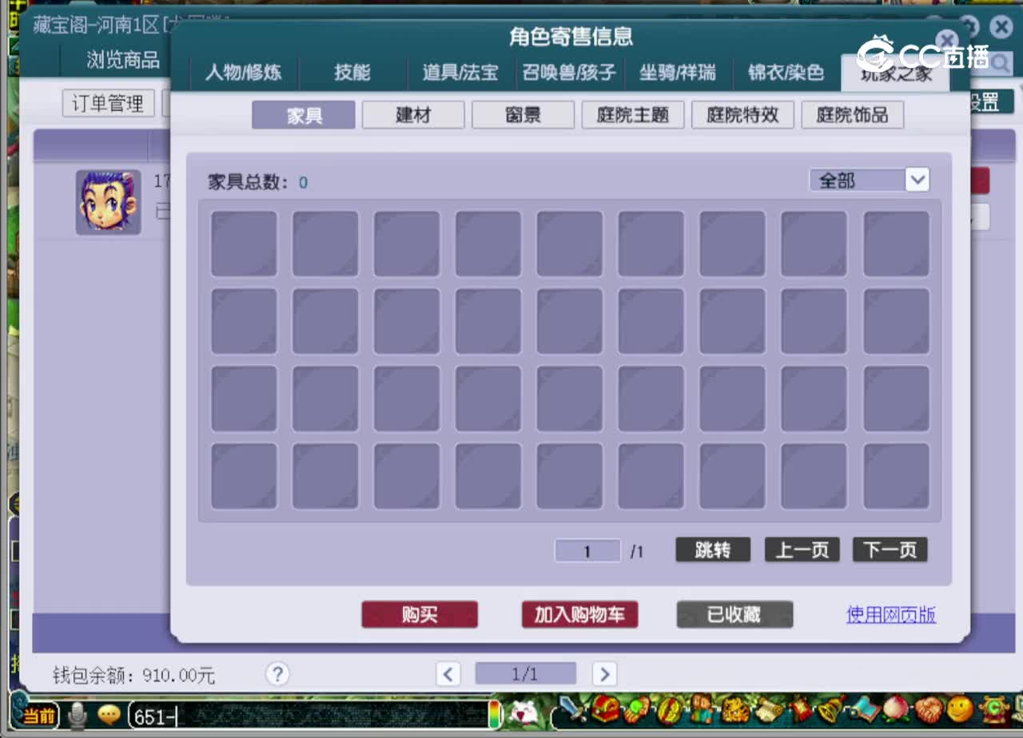
Task: Open 使用网页版 web version link
Action: click(890, 614)
